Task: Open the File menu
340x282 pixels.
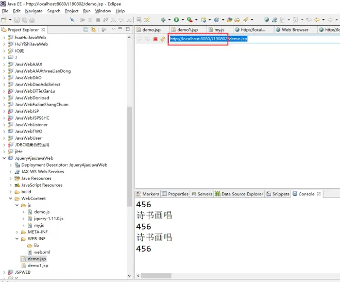Action: pos(5,11)
